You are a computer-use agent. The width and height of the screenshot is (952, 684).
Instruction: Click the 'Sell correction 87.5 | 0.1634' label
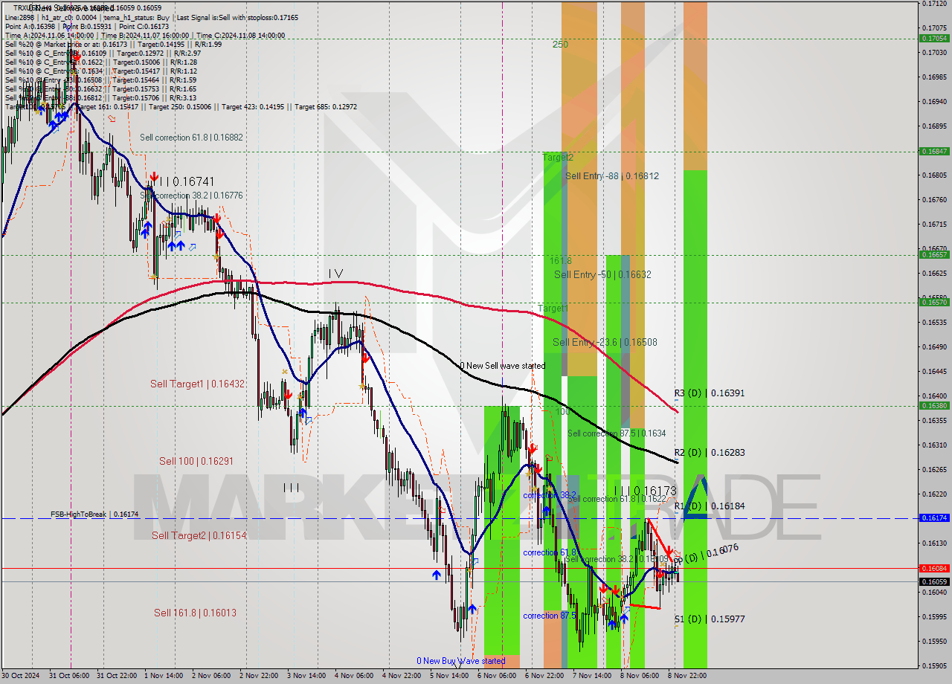click(x=617, y=433)
